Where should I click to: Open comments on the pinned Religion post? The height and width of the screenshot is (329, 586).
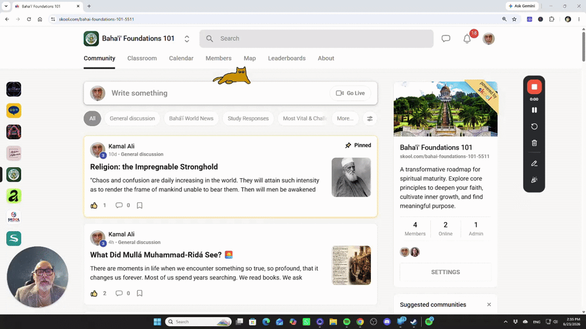pyautogui.click(x=119, y=205)
